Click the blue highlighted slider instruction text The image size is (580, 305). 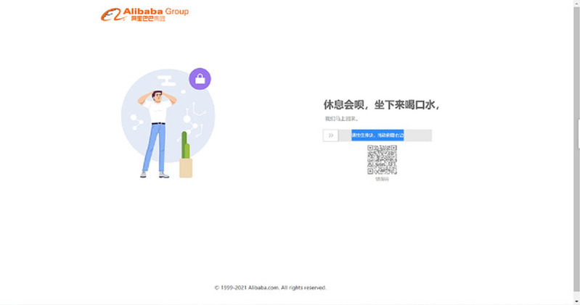tap(377, 135)
